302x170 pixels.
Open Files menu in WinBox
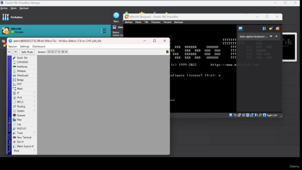pos(19,119)
